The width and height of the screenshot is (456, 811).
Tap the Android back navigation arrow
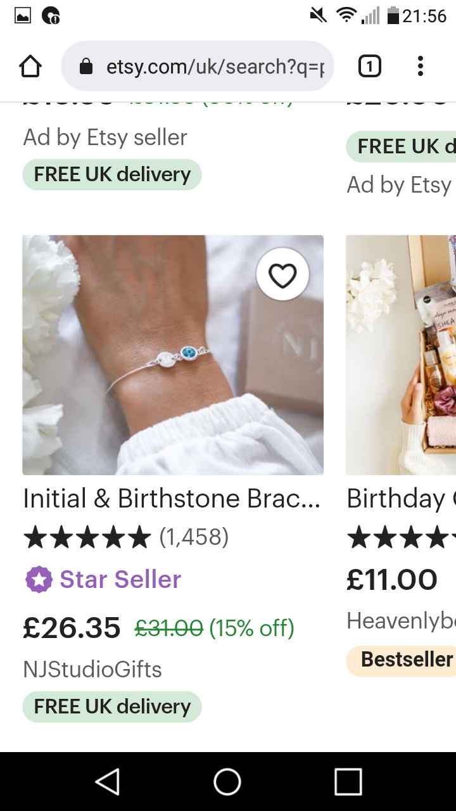click(108, 782)
